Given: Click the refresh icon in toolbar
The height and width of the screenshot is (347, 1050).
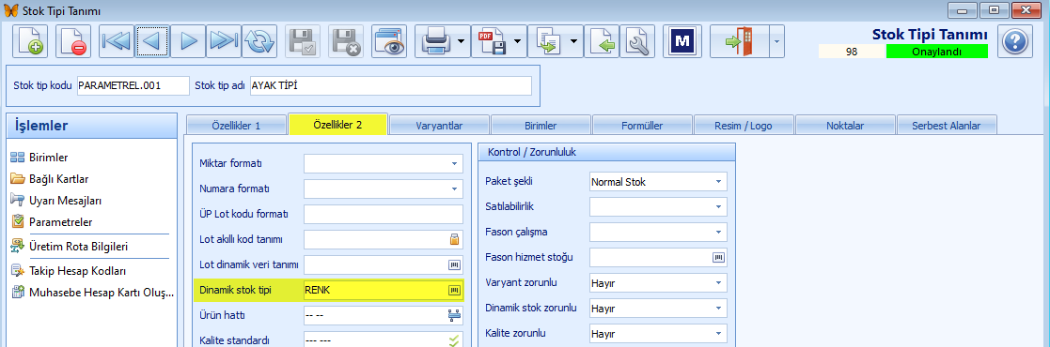Looking at the screenshot, I should tap(259, 41).
